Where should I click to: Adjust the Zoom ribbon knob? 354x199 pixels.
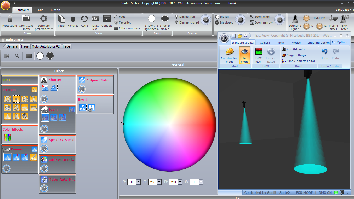coord(279,20)
